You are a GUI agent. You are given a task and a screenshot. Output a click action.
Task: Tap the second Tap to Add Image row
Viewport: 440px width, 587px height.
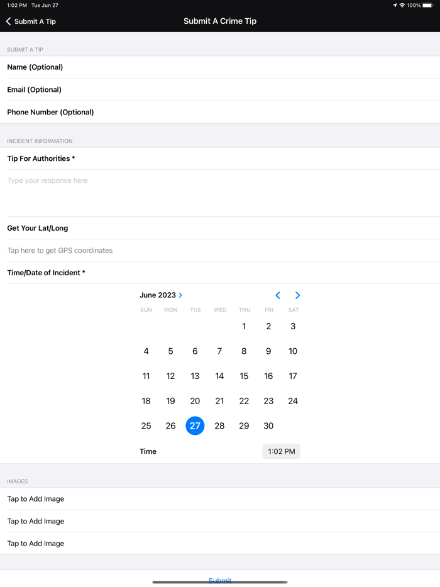point(220,522)
